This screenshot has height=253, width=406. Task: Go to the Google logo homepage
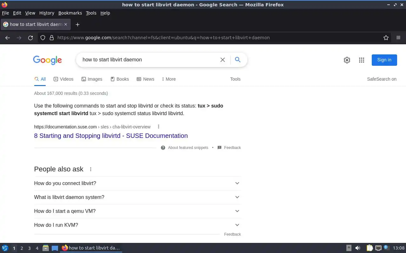pos(48,60)
